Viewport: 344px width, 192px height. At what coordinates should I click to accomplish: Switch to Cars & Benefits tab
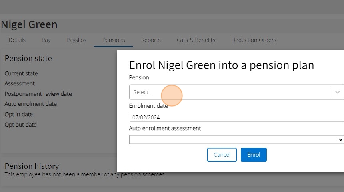pyautogui.click(x=196, y=40)
